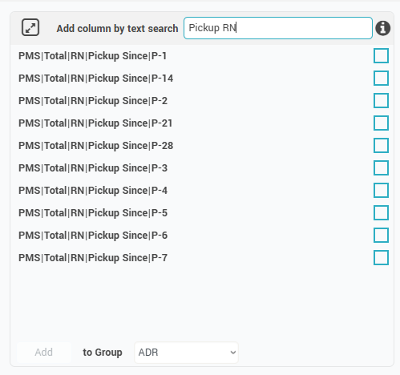Enable the Pickup Since P-6 column checkbox

381,236
